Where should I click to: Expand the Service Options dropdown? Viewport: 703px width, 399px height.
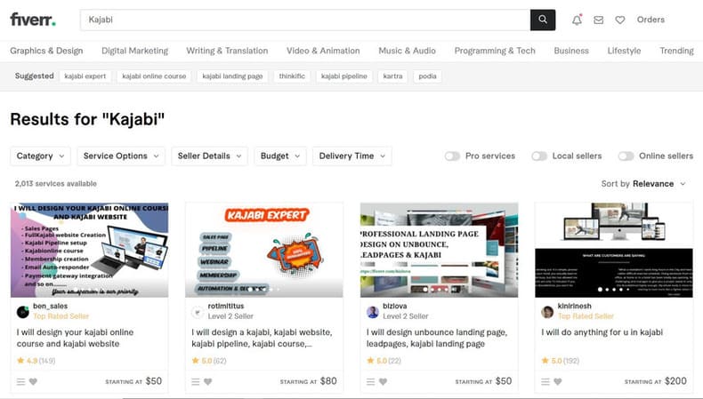pos(121,156)
